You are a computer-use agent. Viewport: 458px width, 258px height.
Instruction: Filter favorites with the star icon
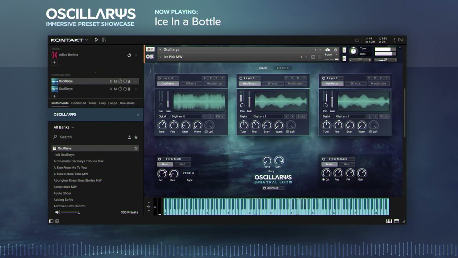tap(136, 137)
